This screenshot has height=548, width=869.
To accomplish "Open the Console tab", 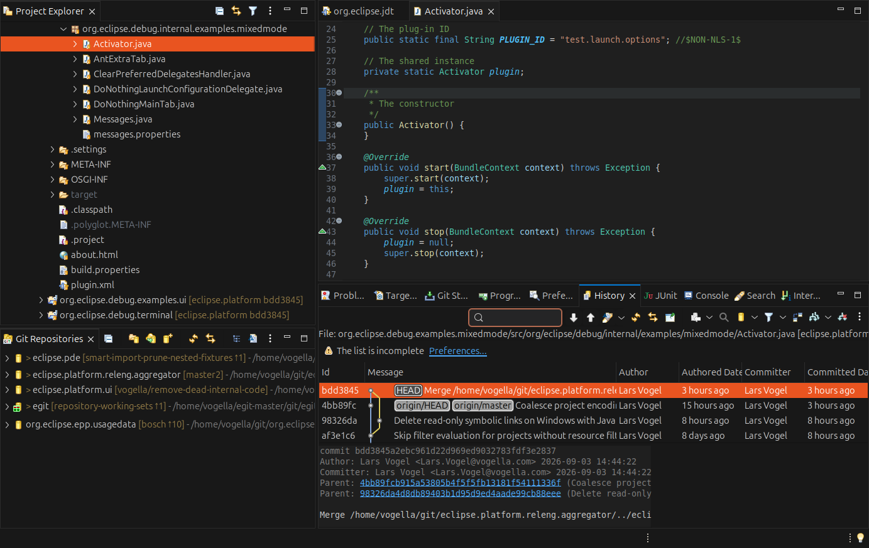I will click(706, 296).
